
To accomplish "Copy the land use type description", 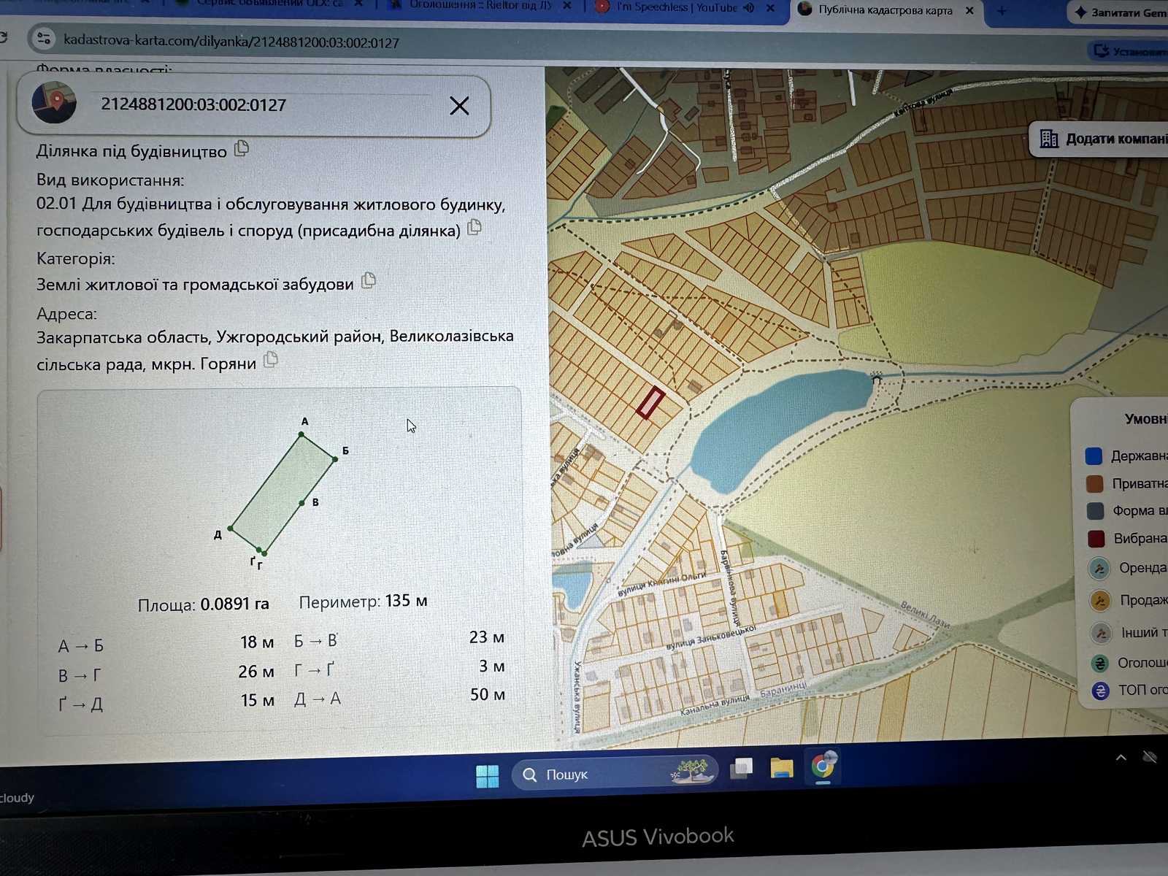I will pos(474,227).
